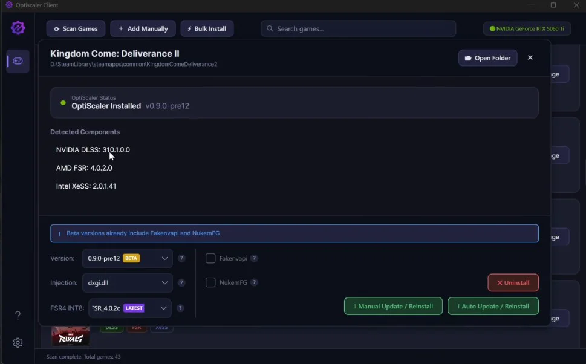Click help icon beside Fakenvapi
The height and width of the screenshot is (364, 586).
[x=255, y=258]
